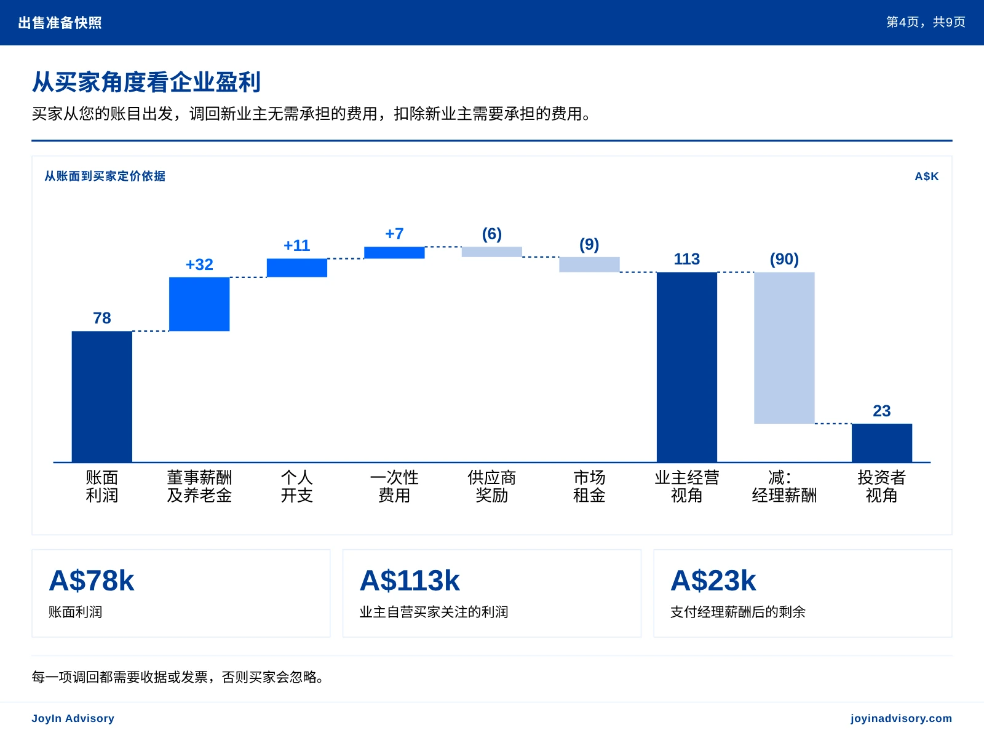Click the value label 78
The width and height of the screenshot is (984, 738).
pos(102,318)
